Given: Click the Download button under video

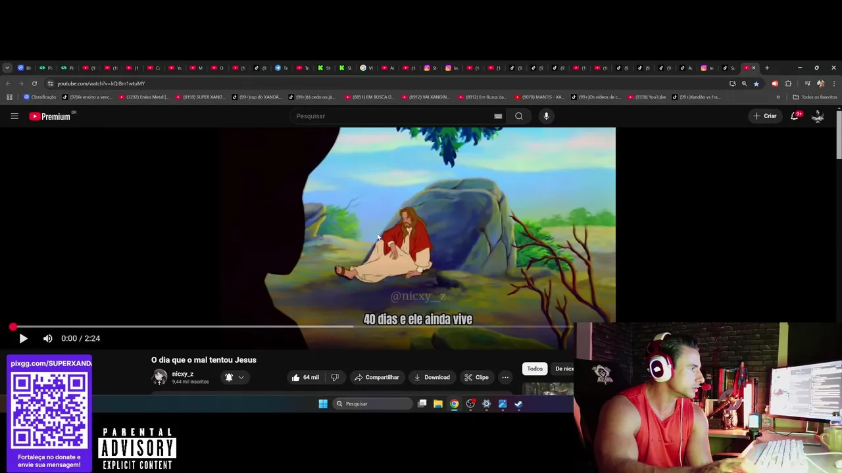Looking at the screenshot, I should 432,377.
